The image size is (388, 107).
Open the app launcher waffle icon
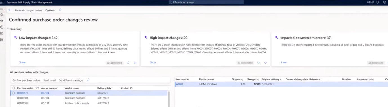point(2,2)
